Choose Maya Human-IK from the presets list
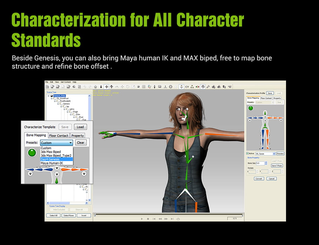Viewport: 319px width, 245px height. (x=56, y=163)
